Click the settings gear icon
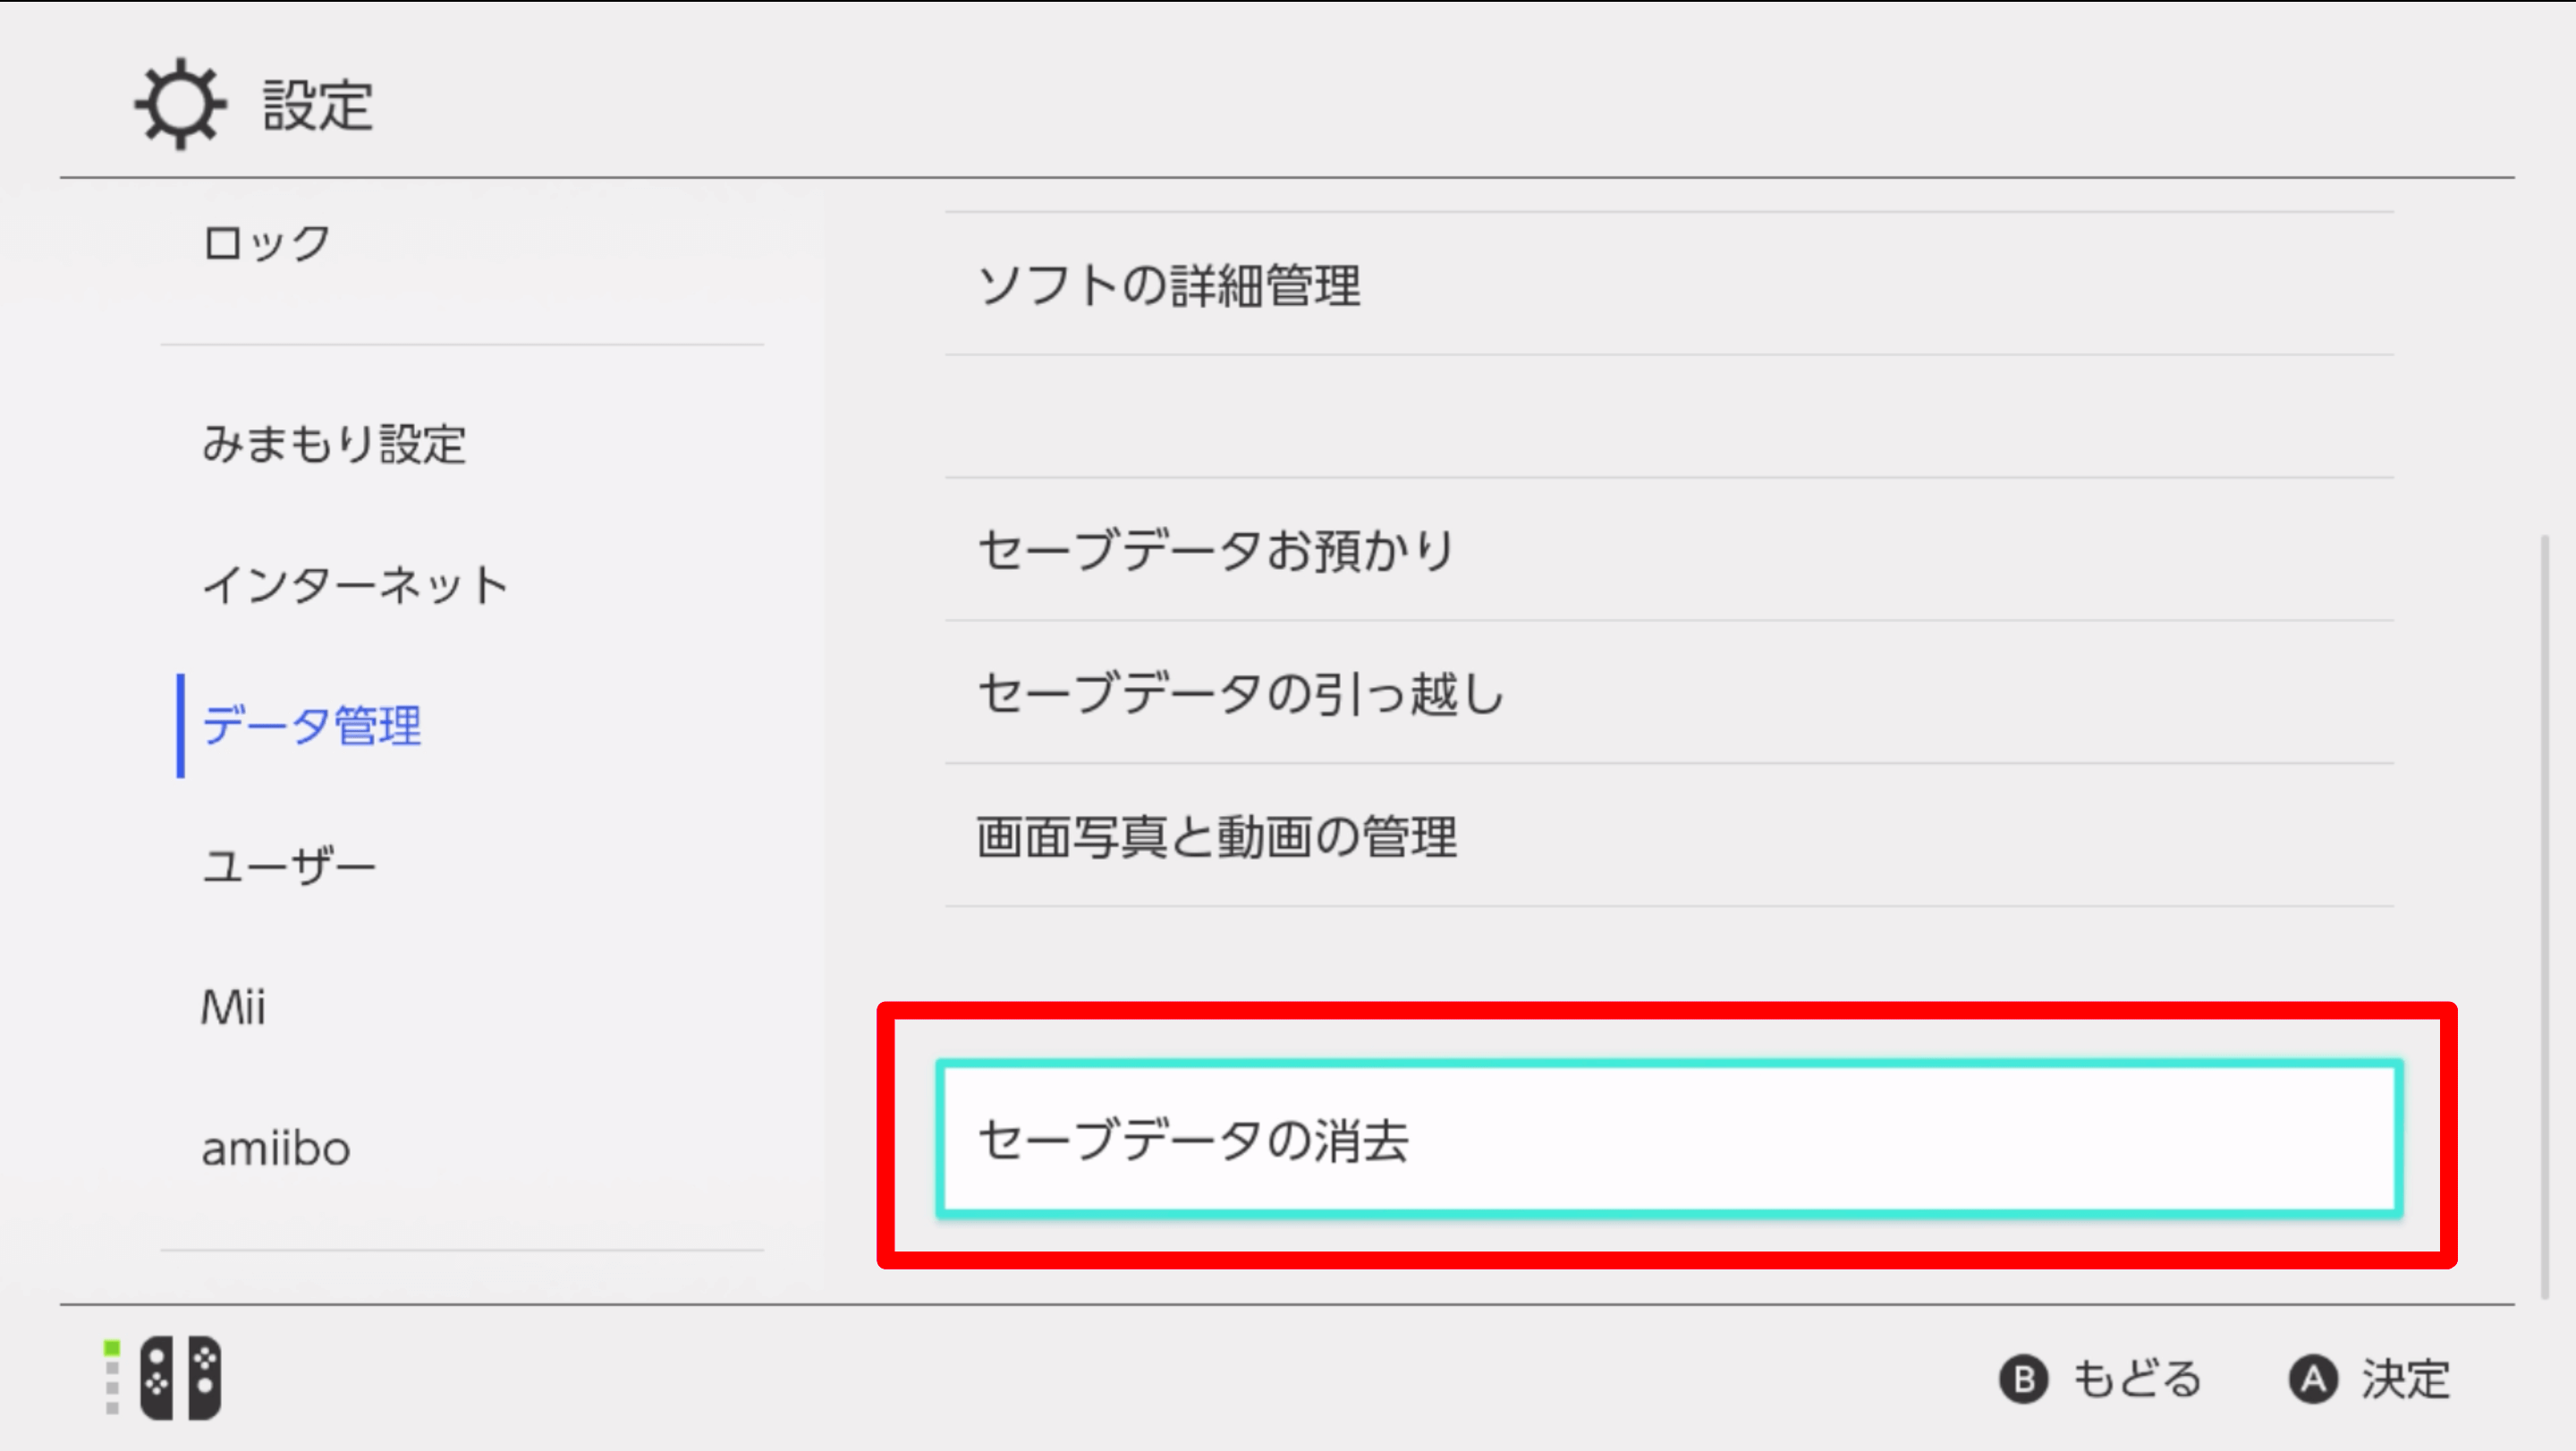The image size is (2576, 1451). [180, 104]
